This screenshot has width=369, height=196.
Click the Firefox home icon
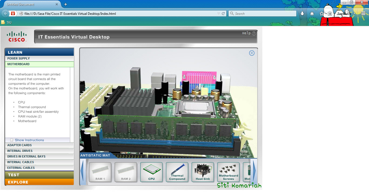click(312, 13)
